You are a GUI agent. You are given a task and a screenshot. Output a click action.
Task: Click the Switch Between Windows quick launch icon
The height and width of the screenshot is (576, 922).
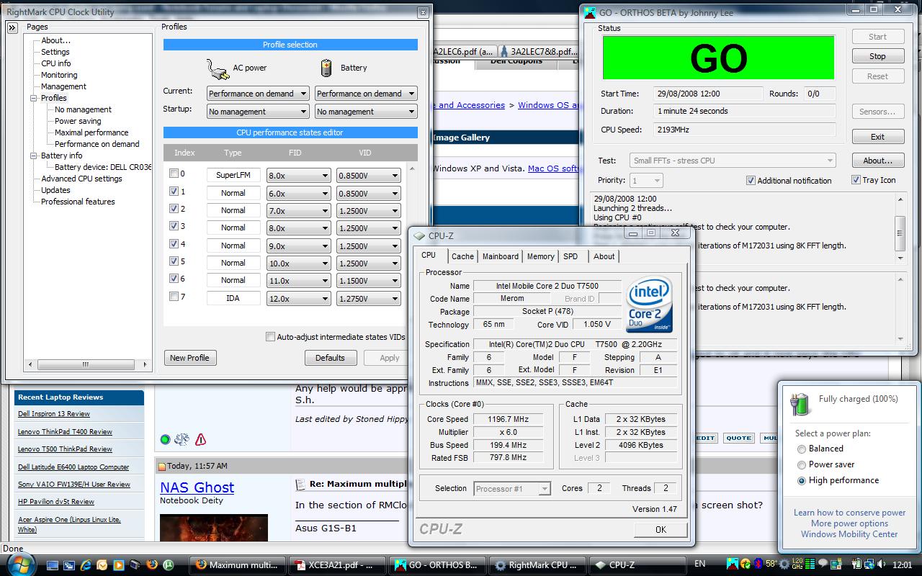tap(69, 565)
